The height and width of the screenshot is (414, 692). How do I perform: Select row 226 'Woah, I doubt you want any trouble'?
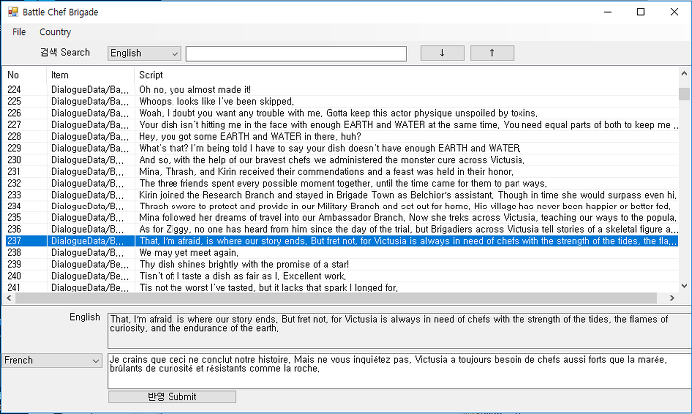341,113
